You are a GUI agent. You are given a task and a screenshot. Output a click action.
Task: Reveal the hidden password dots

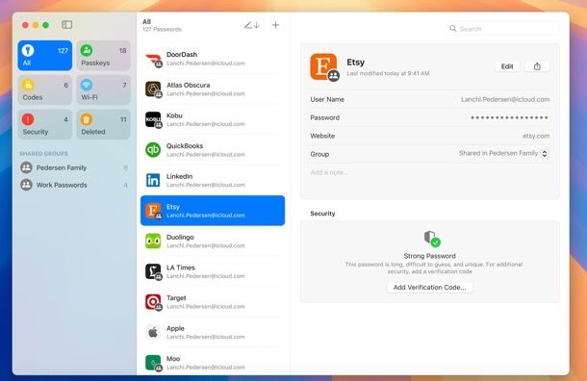tap(509, 117)
